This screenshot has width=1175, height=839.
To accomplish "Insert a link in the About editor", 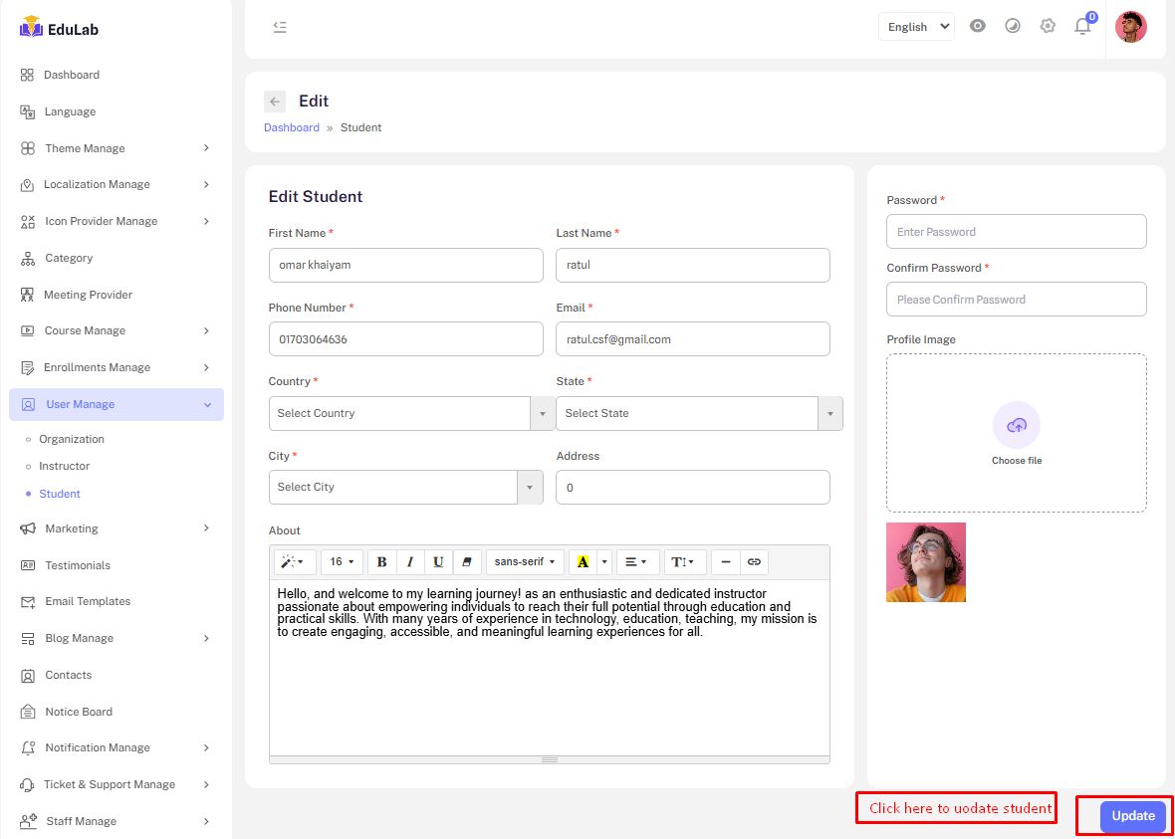I will [754, 562].
